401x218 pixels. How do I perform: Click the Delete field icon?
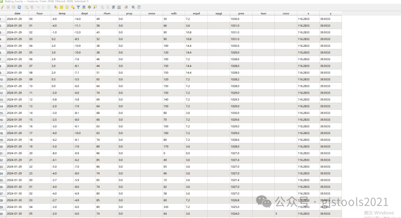[108, 7]
